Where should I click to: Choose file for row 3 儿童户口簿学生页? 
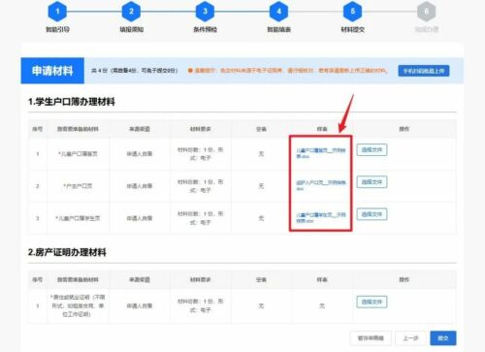[372, 214]
